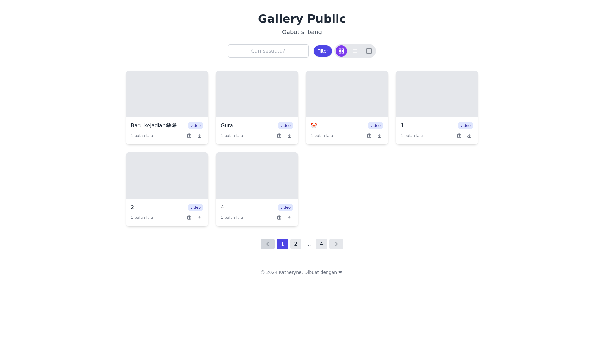Switch to single card view layout
604x340 pixels.
[x=368, y=51]
